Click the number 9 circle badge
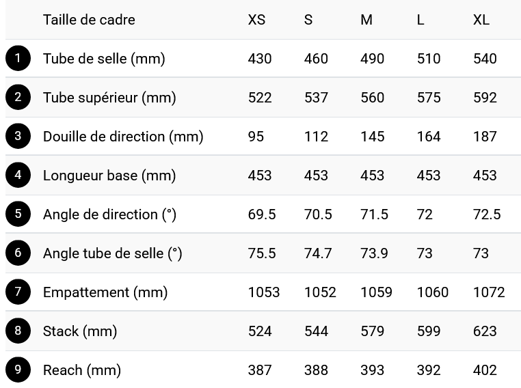The image size is (521, 388). click(18, 370)
